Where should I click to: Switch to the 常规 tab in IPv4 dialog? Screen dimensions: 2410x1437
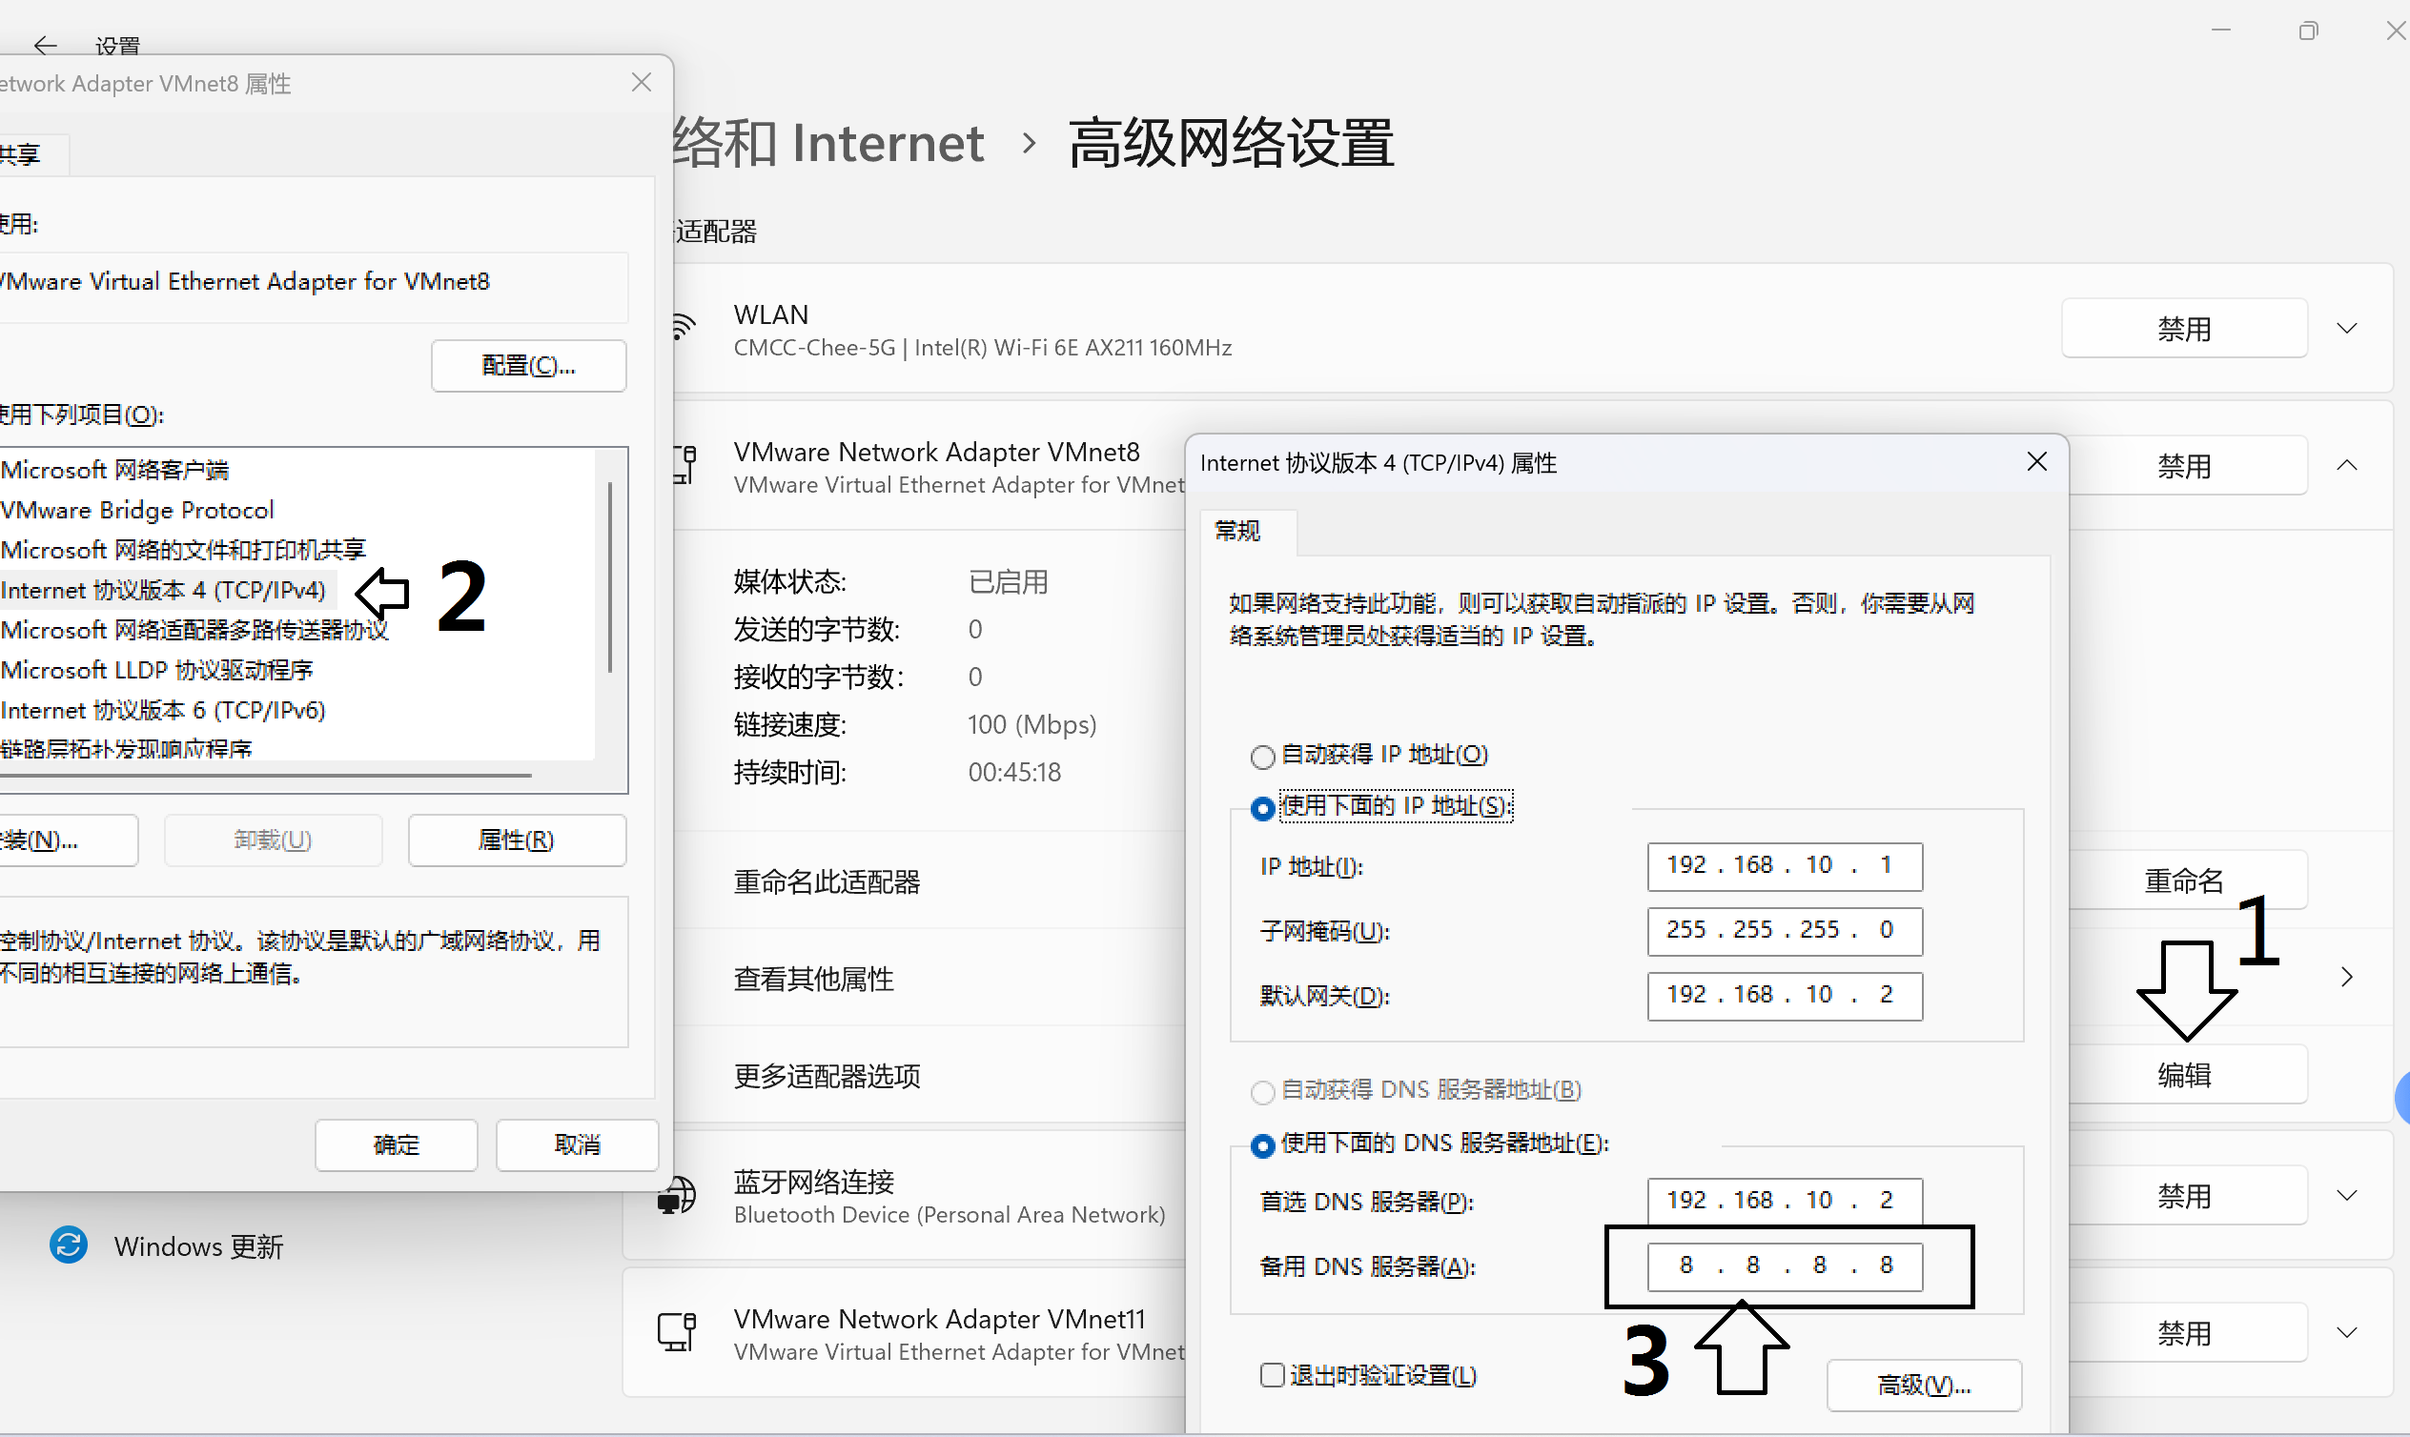pyautogui.click(x=1237, y=531)
